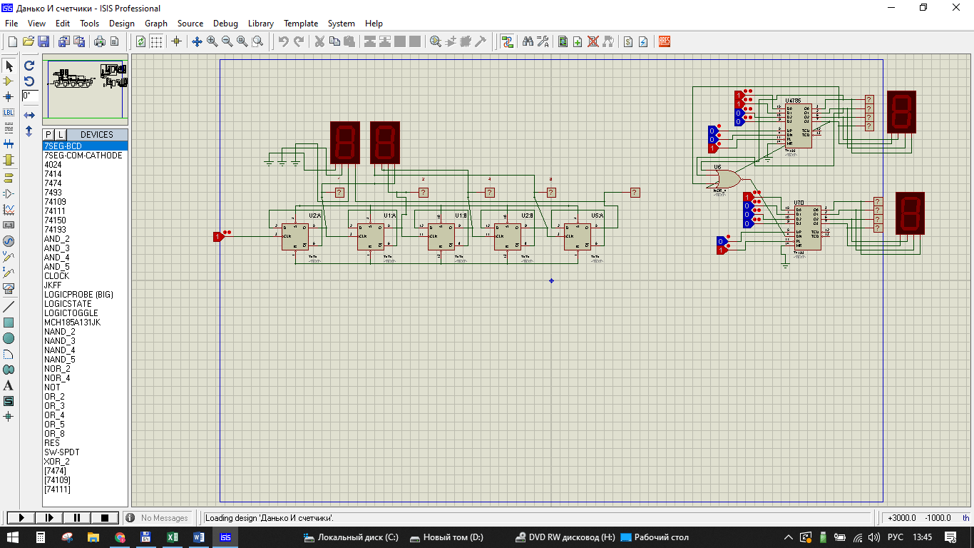Toggle the wire autorouter icon

tap(507, 42)
